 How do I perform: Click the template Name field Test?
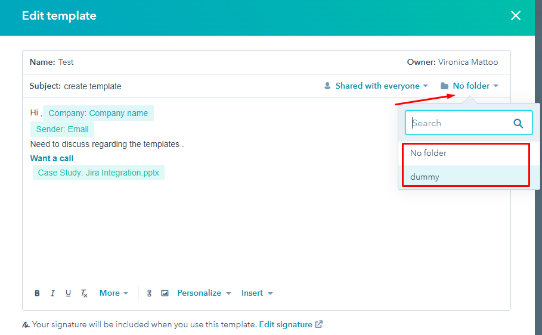(x=66, y=62)
